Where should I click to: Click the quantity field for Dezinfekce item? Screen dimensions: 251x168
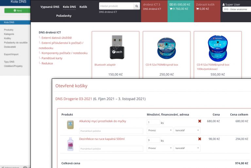pyautogui.click(x=153, y=140)
